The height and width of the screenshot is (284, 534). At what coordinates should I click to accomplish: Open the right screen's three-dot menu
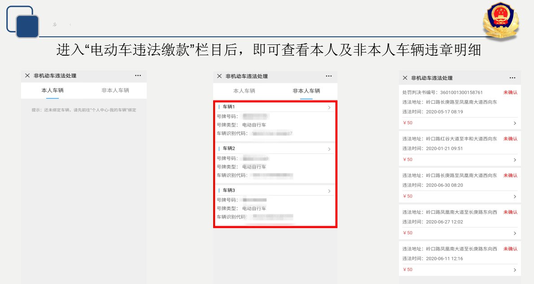click(x=512, y=78)
